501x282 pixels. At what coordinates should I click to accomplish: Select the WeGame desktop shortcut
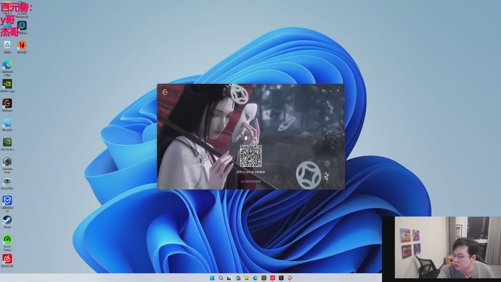pyautogui.click(x=7, y=105)
